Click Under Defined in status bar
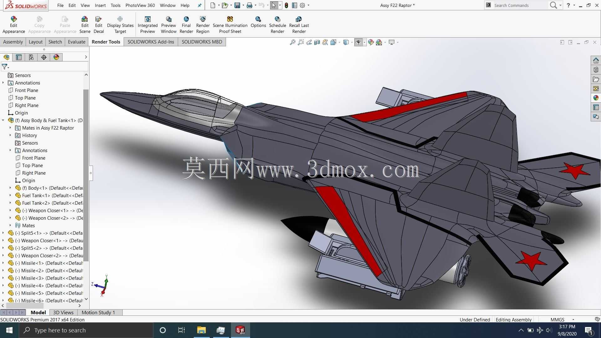Screen dimensions: 601x338 [x=475, y=320]
